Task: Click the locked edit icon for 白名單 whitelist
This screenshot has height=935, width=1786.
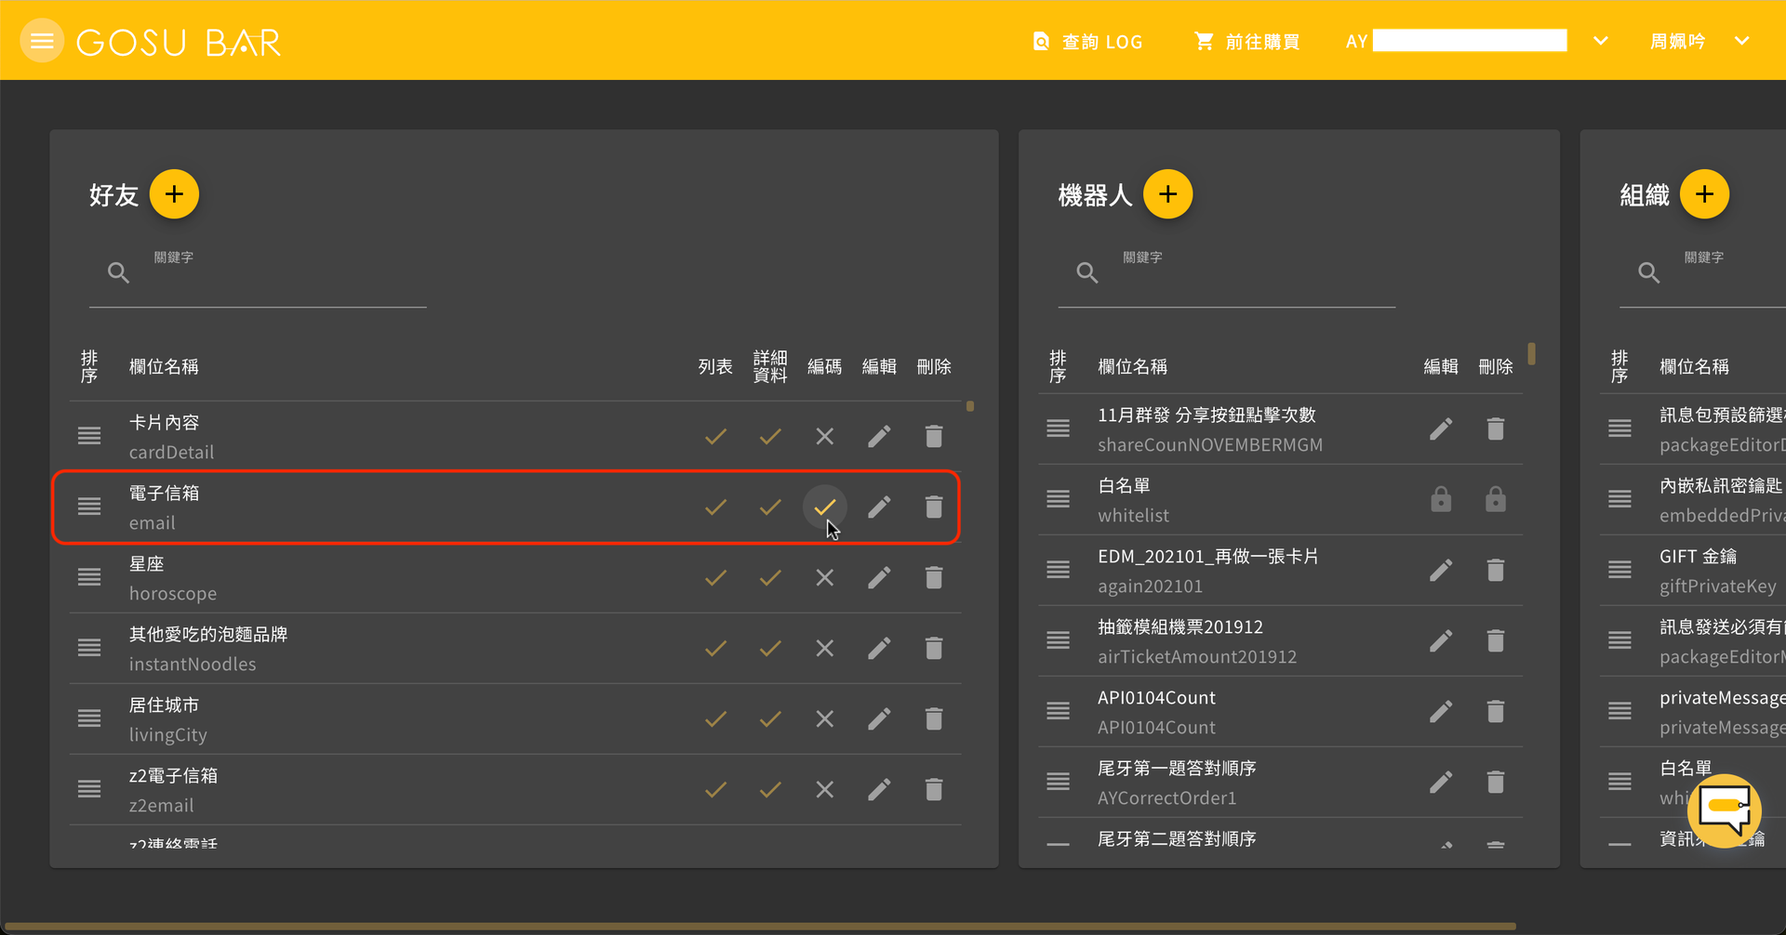Action: pyautogui.click(x=1441, y=499)
